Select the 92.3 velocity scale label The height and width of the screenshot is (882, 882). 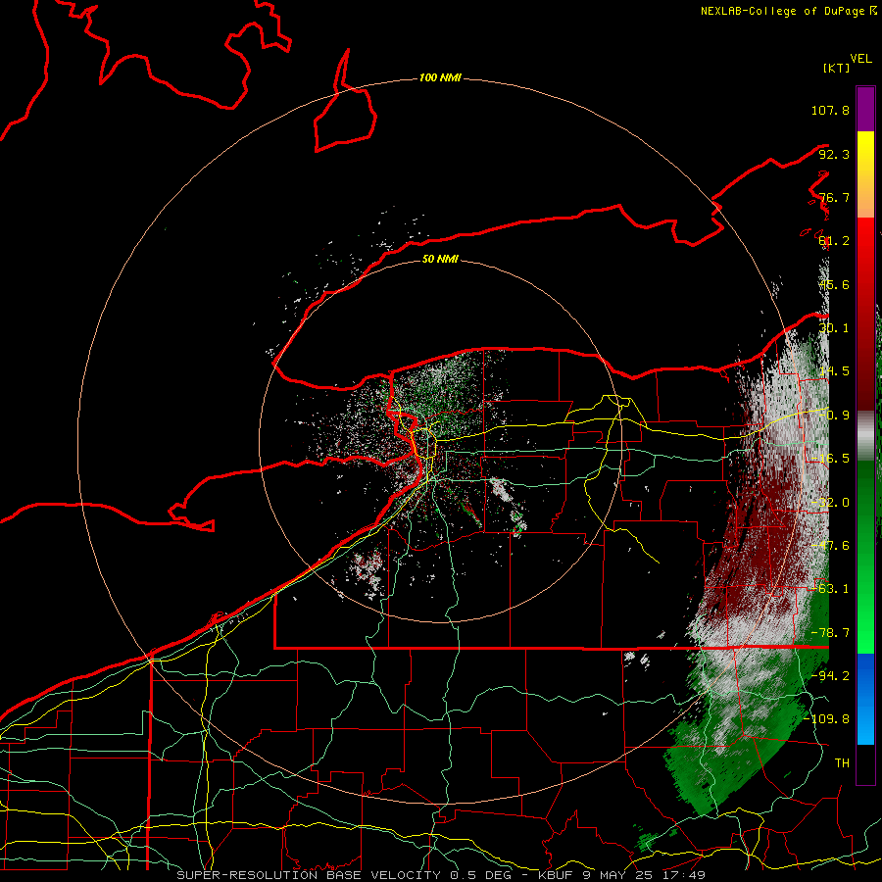834,154
